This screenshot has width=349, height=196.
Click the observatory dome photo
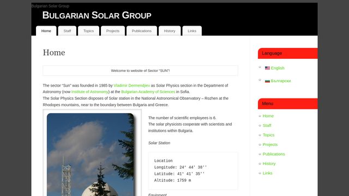(91, 155)
